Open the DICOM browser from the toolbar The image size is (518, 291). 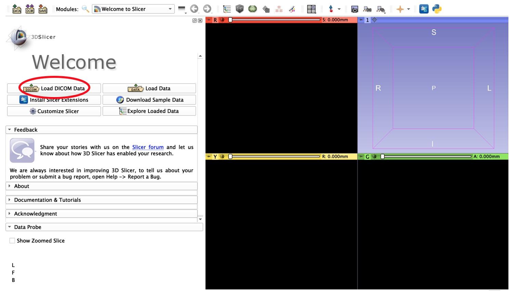(x=29, y=9)
